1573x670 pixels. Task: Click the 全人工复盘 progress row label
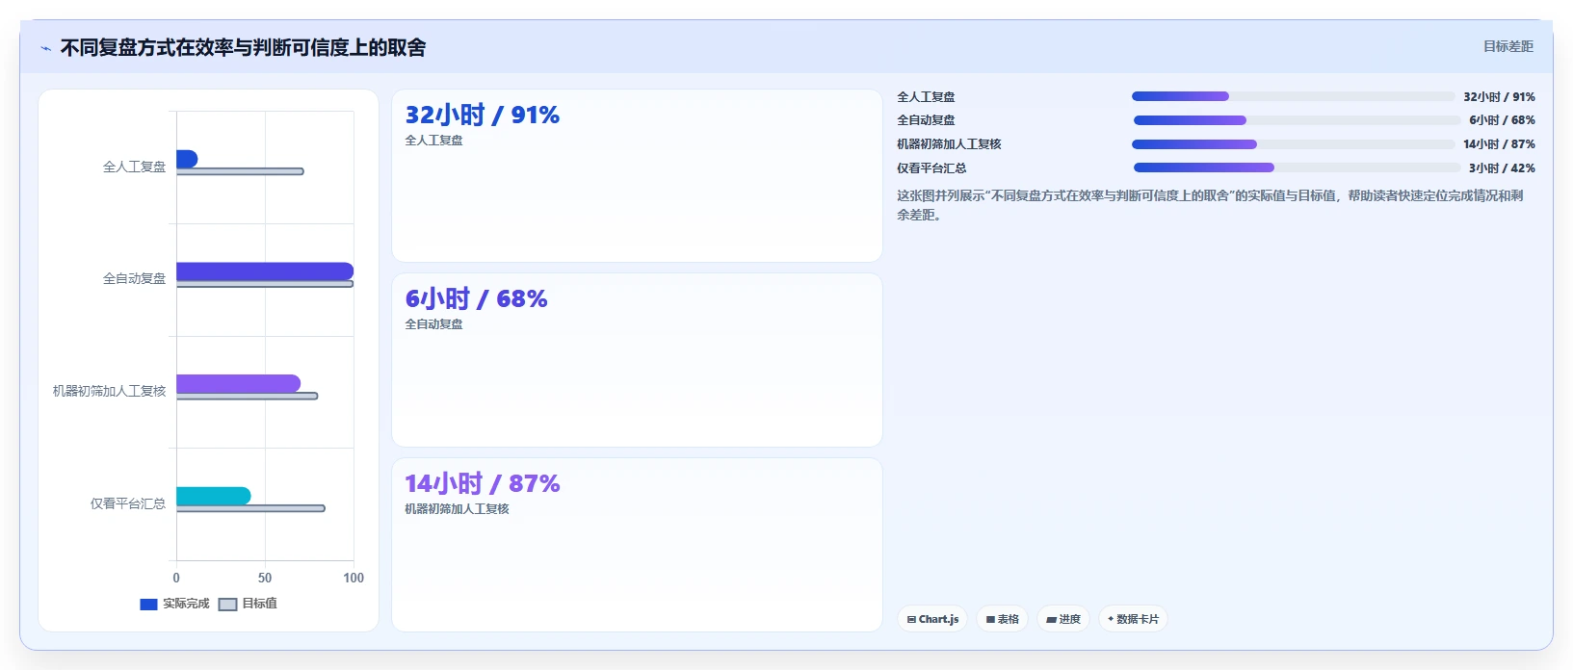[926, 96]
